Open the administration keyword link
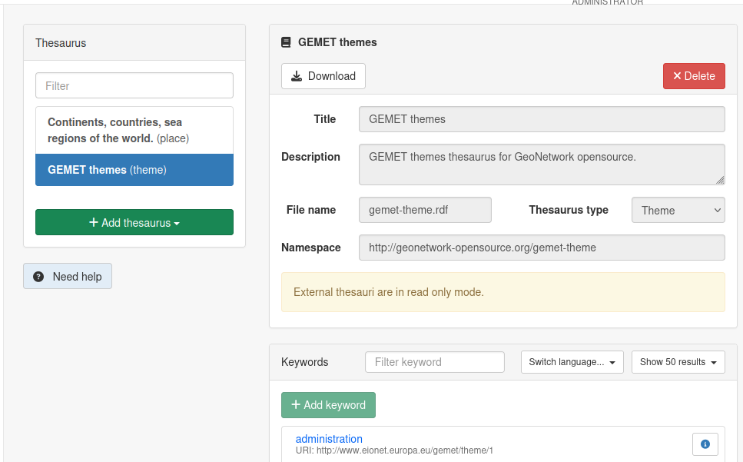This screenshot has width=743, height=462. [329, 439]
